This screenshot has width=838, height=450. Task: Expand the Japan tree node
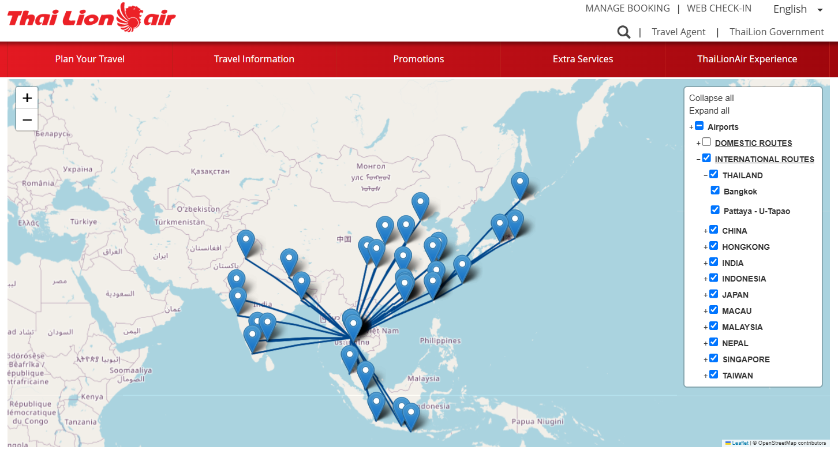[706, 295]
